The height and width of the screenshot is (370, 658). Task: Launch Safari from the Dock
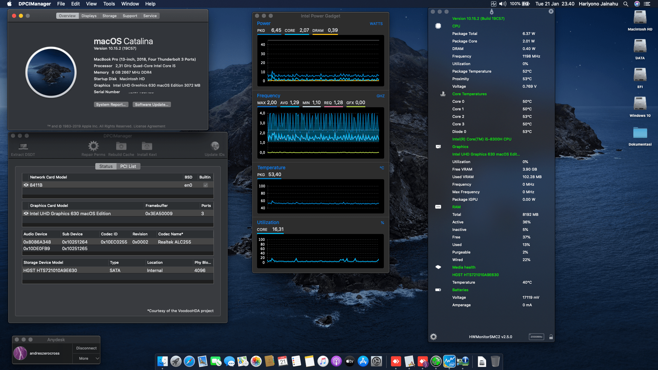pyautogui.click(x=189, y=361)
